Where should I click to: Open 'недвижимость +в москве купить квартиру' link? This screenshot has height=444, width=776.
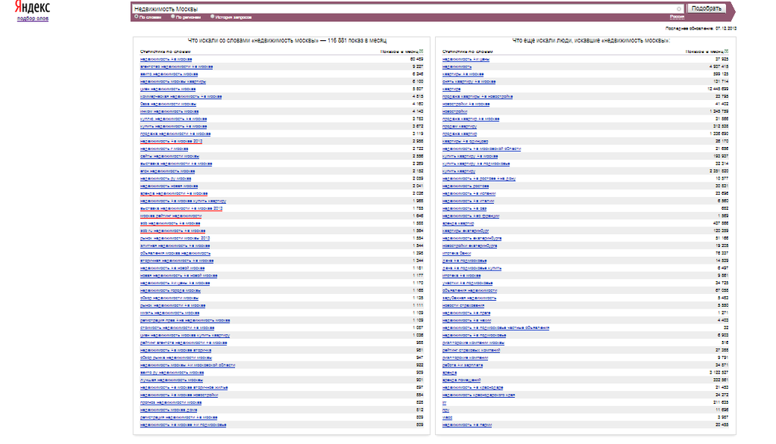[x=183, y=201]
